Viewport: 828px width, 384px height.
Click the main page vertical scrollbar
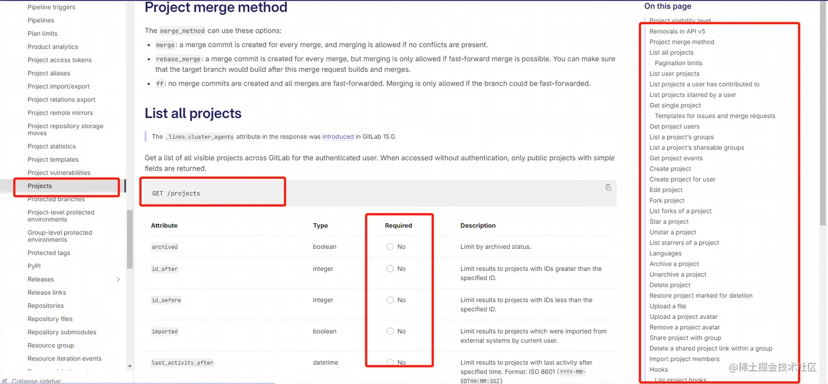(823, 109)
